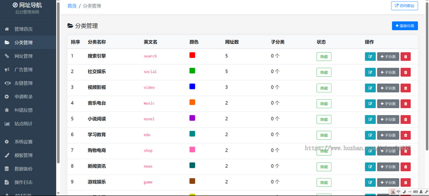
Task: Add 子分类 to 游戏娱乐
Action: coord(388,182)
